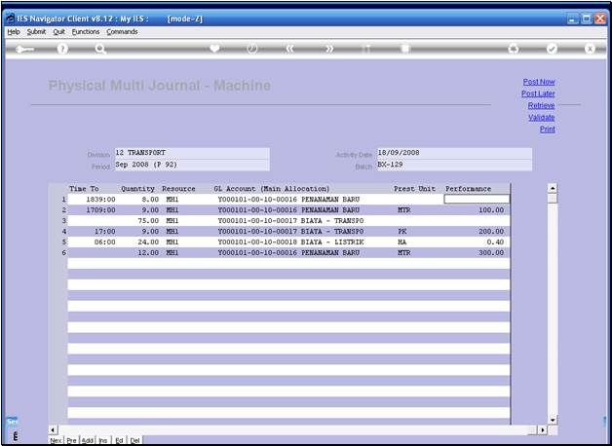The width and height of the screenshot is (612, 446).
Task: Click Time To value 1709:00
Action: pos(100,210)
